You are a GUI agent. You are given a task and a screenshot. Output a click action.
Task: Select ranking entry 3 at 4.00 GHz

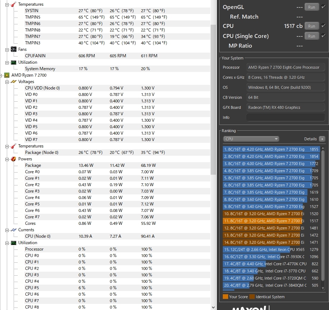tap(271, 164)
